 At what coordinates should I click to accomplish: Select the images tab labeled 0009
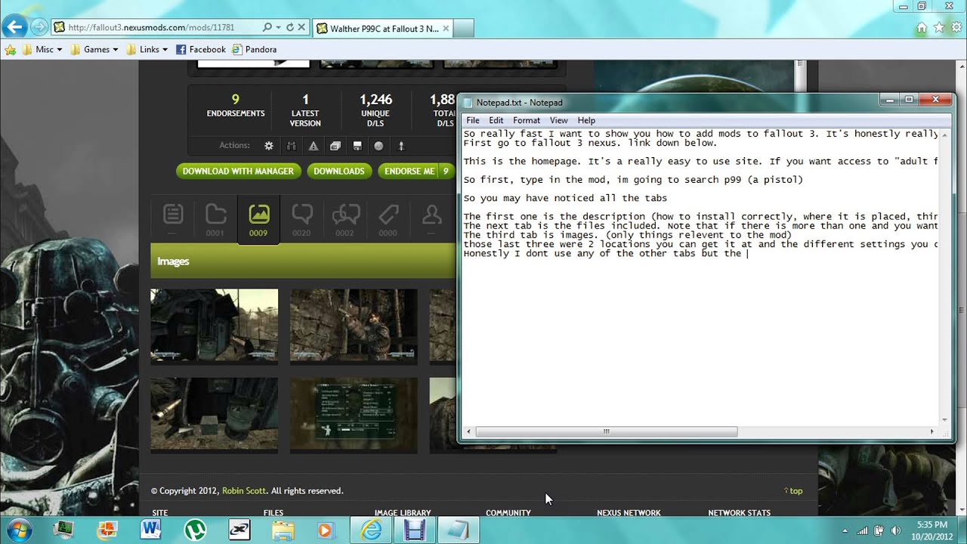pyautogui.click(x=258, y=219)
